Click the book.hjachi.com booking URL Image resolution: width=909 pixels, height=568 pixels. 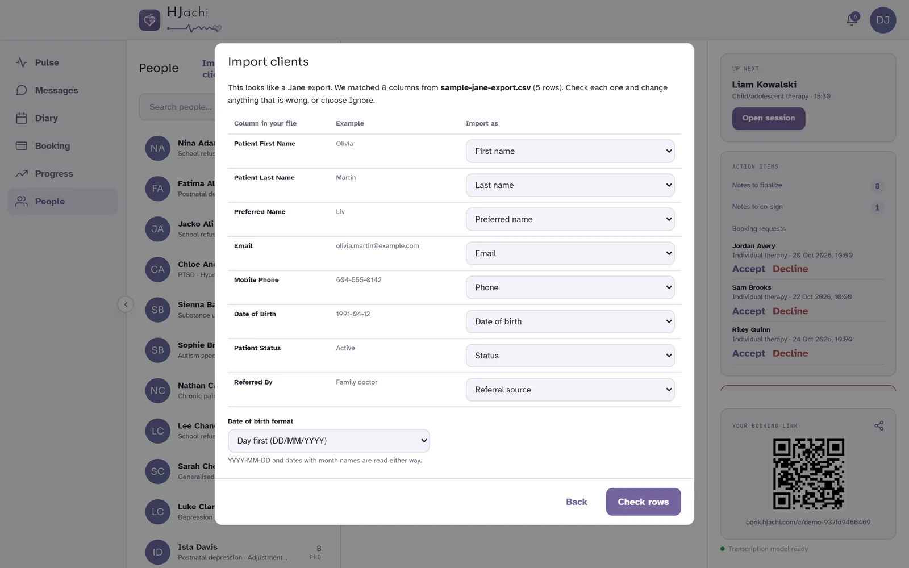(x=808, y=522)
